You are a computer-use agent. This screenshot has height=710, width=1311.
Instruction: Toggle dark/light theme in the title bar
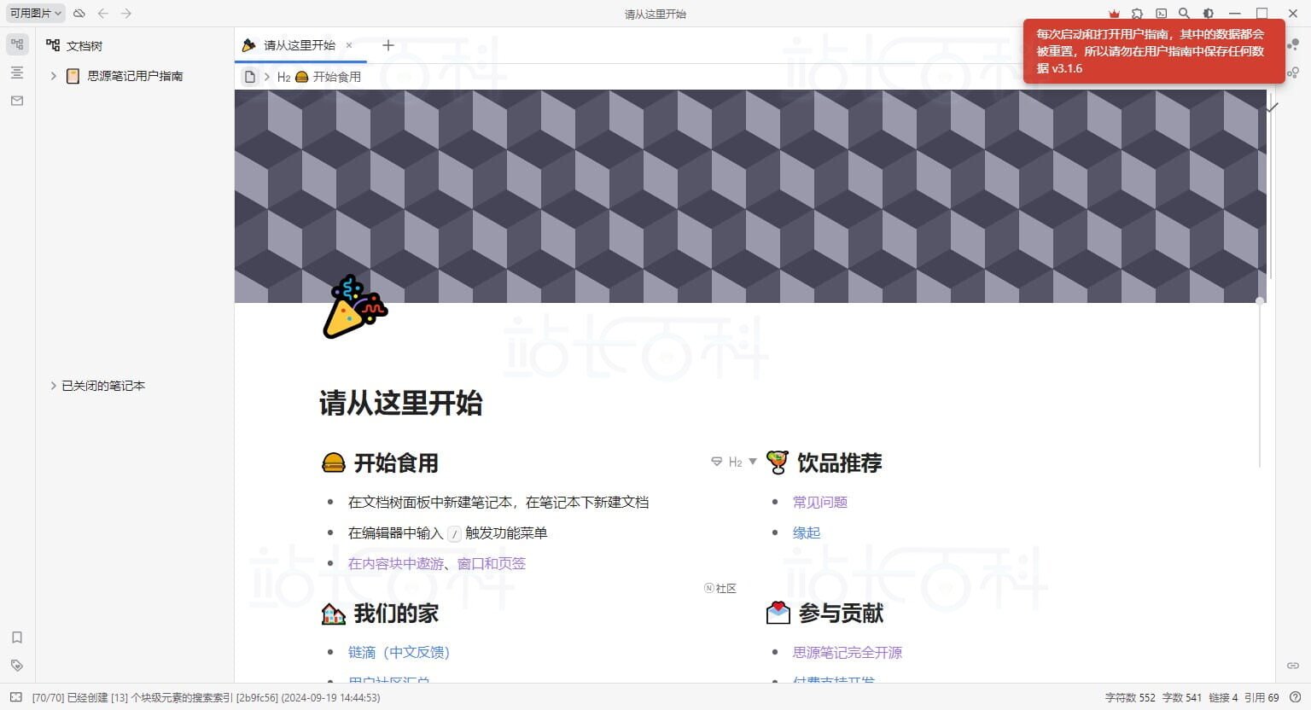(x=1208, y=14)
